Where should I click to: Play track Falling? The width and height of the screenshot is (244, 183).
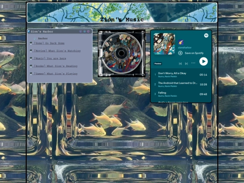(162, 93)
